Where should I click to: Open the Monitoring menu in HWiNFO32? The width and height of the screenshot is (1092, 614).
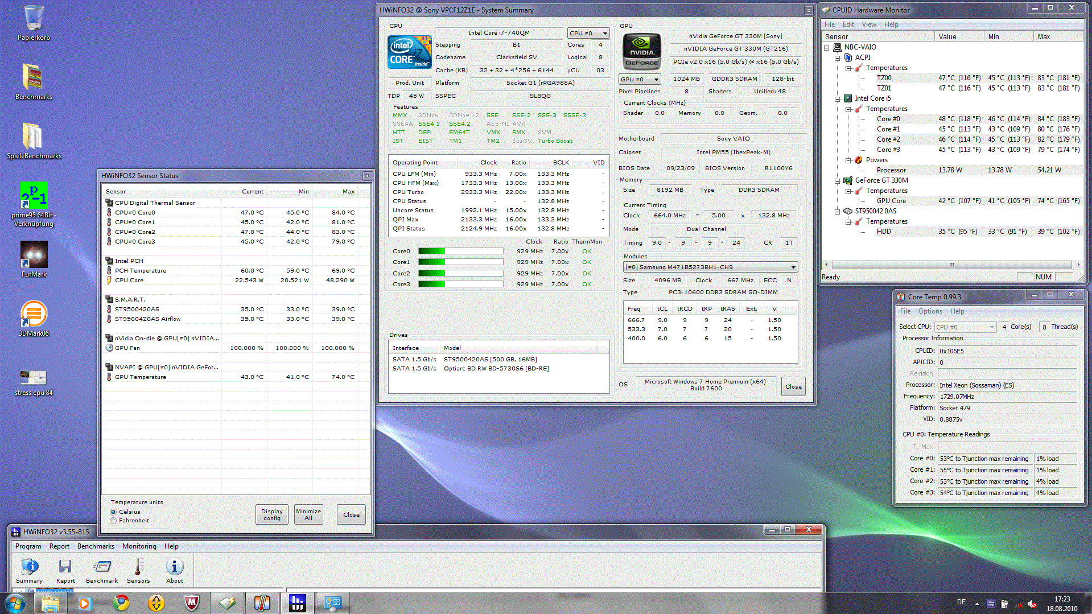pyautogui.click(x=139, y=546)
